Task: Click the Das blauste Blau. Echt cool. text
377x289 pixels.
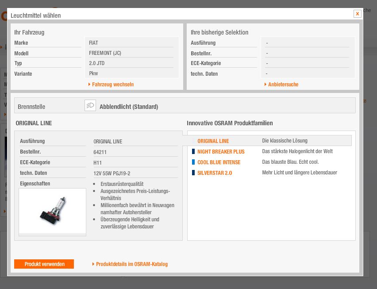Action: [x=290, y=162]
